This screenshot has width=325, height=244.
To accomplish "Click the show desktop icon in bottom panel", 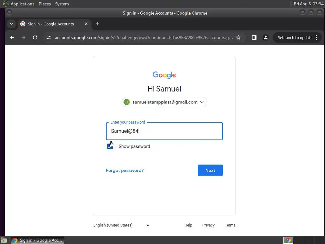I will coord(4,240).
